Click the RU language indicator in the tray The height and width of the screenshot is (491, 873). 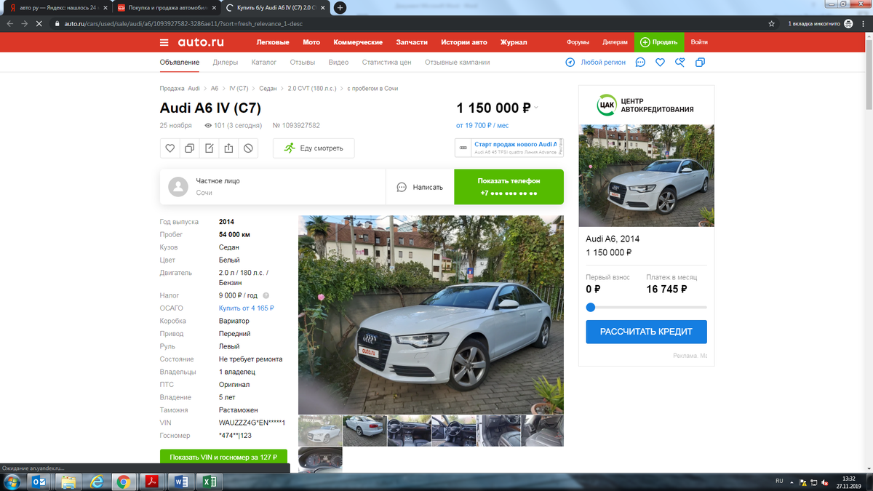click(779, 481)
